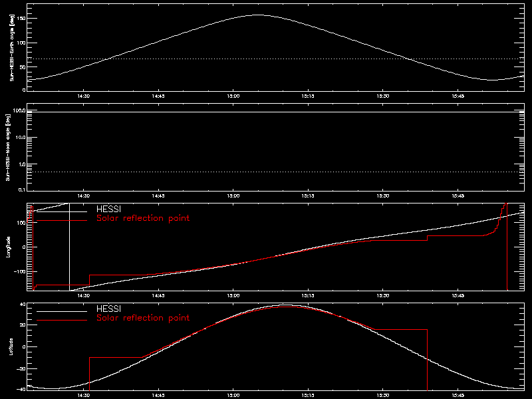Click the 14:30 time label under Longitude plot

coord(84,296)
